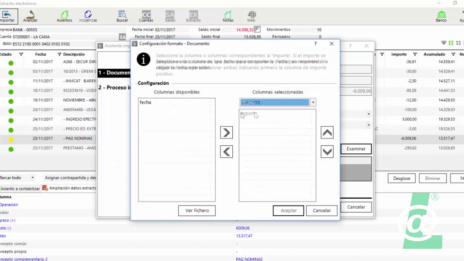Switch to the Asiento a contabilizar tab
This screenshot has width=464, height=261.
[20, 188]
